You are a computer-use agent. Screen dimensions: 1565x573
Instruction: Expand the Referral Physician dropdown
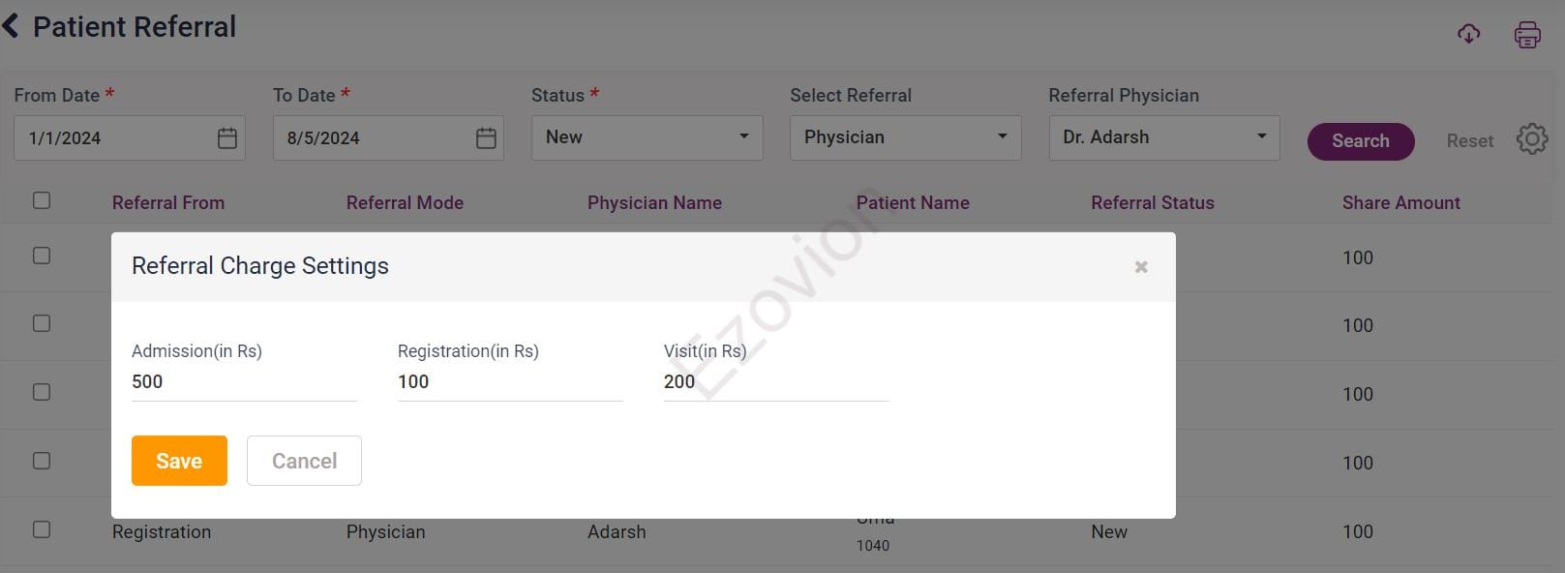(x=1163, y=137)
